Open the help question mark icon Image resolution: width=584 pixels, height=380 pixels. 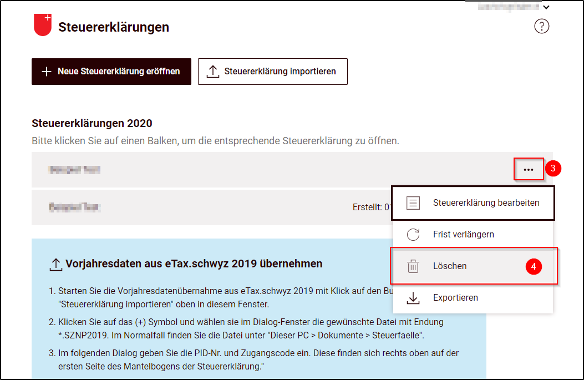541,27
